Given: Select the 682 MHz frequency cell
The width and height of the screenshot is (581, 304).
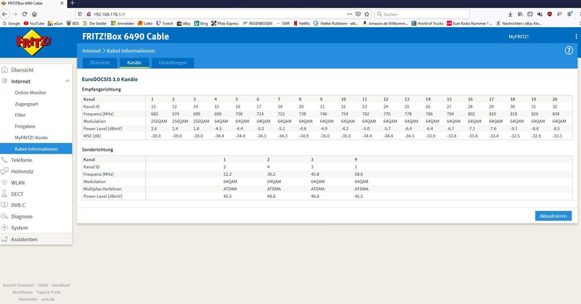Looking at the screenshot, I should pos(155,114).
